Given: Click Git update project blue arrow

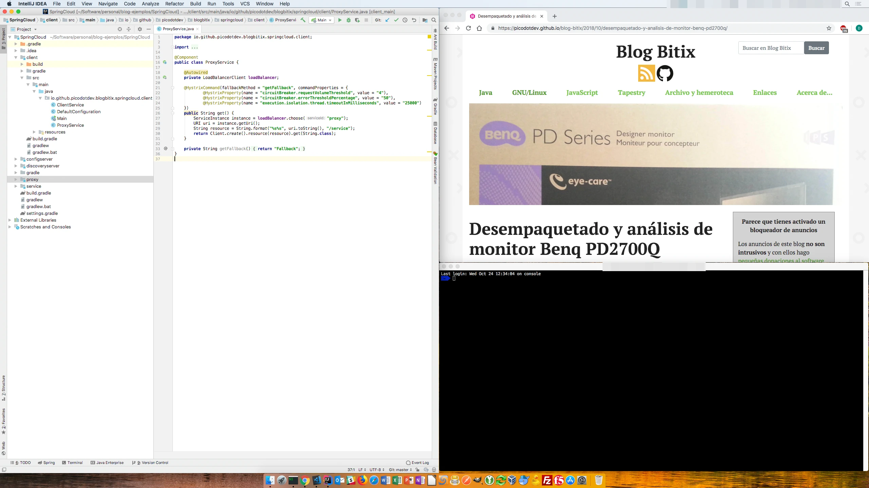Looking at the screenshot, I should coord(387,20).
